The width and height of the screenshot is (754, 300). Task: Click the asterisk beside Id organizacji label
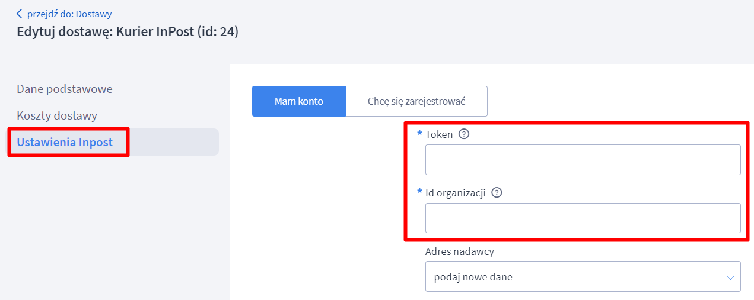coord(420,192)
